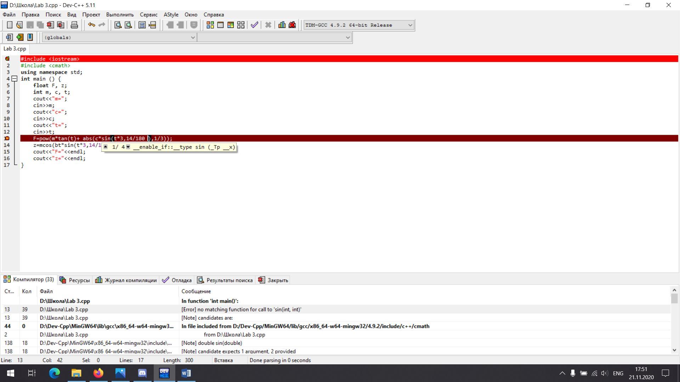
Task: Select the 'no matching function' error row
Action: click(241, 309)
